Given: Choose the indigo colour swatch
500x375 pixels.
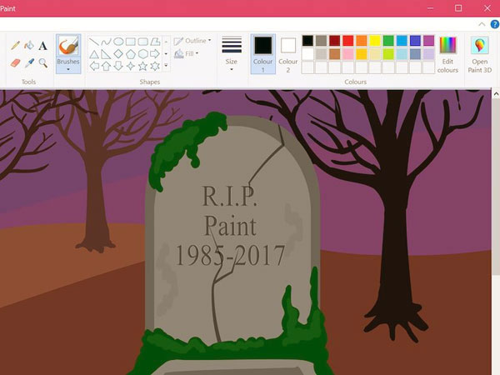Looking at the screenshot, I should (x=416, y=41).
